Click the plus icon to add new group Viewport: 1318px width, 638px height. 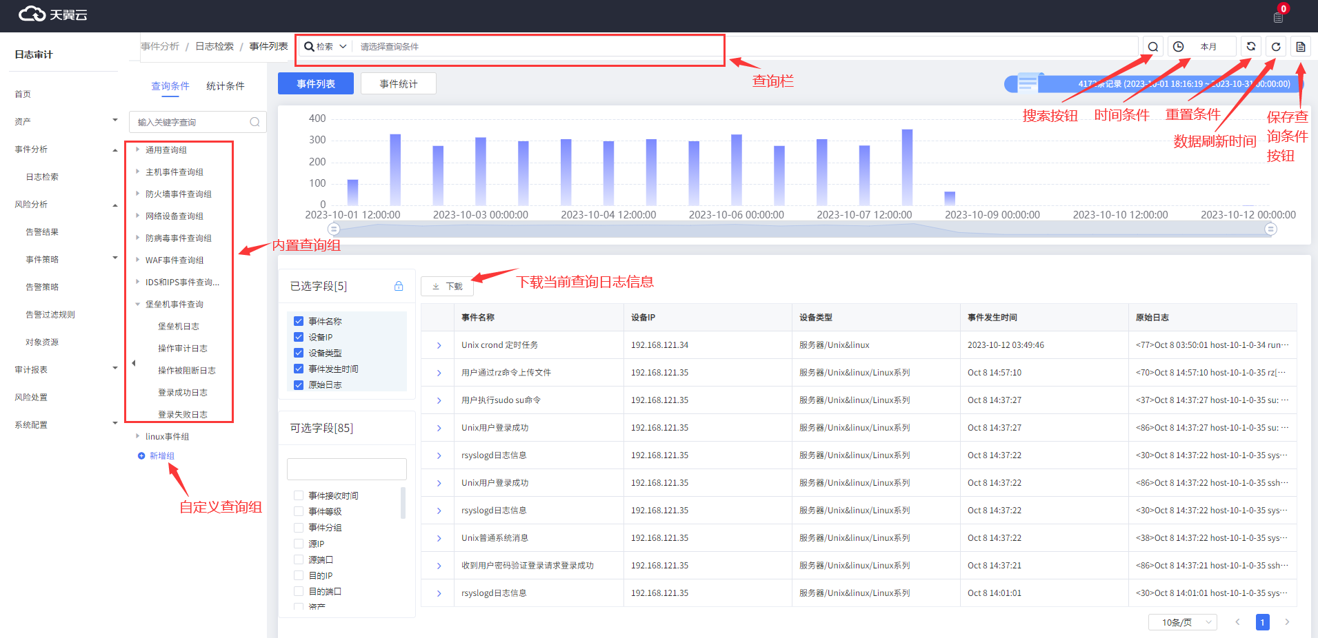141,456
